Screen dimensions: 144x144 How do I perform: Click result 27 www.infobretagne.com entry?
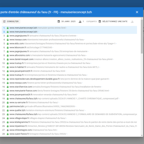[x=33, y=130]
